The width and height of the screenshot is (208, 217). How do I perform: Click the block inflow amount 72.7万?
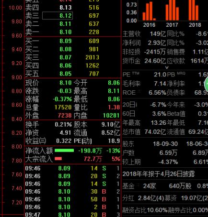pos(93,159)
